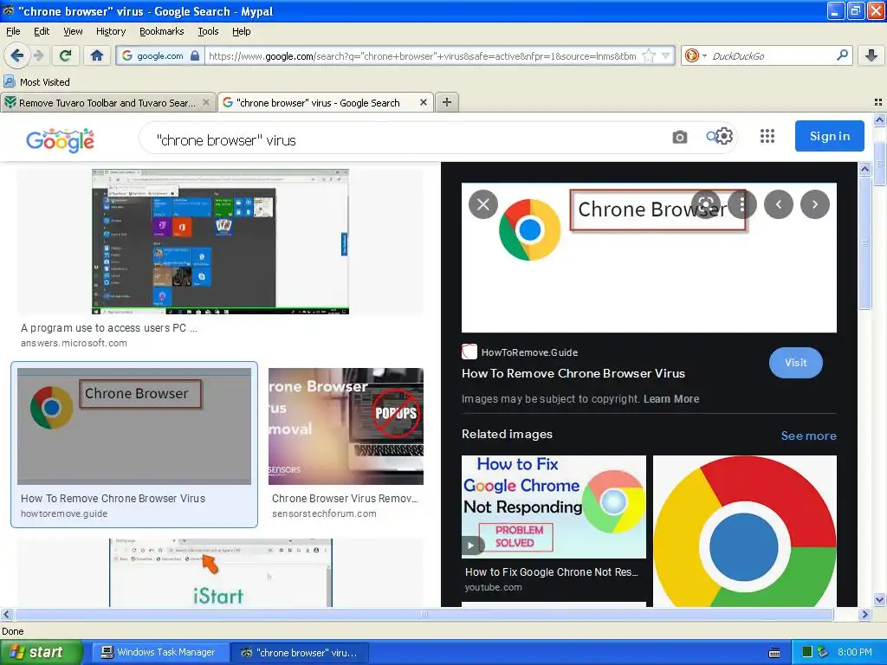Open the Home page icon
This screenshot has width=887, height=665.
97,55
